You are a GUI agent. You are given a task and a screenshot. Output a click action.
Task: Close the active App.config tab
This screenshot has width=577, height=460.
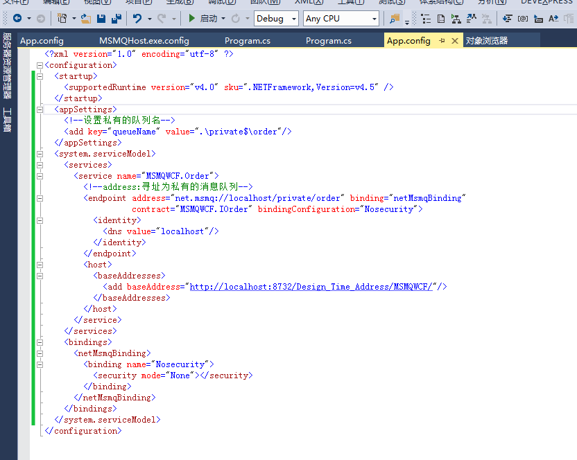[455, 41]
